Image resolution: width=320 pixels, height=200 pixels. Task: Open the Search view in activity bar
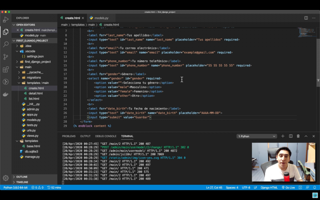(6, 44)
